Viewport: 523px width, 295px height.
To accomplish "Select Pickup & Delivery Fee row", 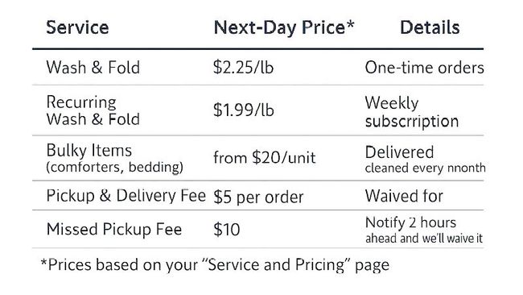I will tap(257, 196).
